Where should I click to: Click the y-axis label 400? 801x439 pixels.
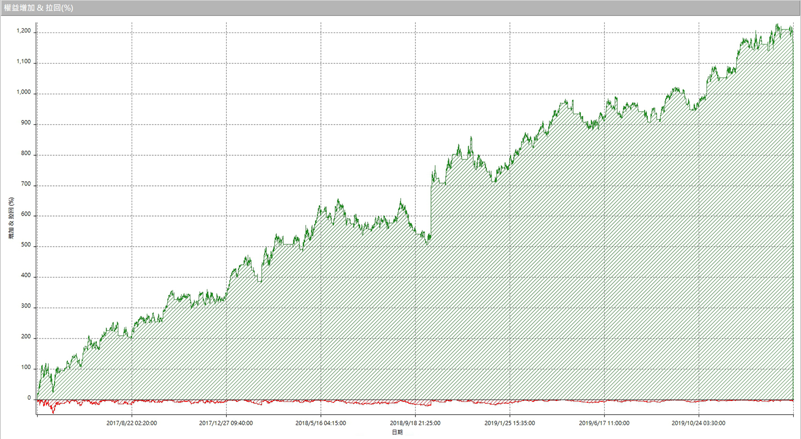26,276
